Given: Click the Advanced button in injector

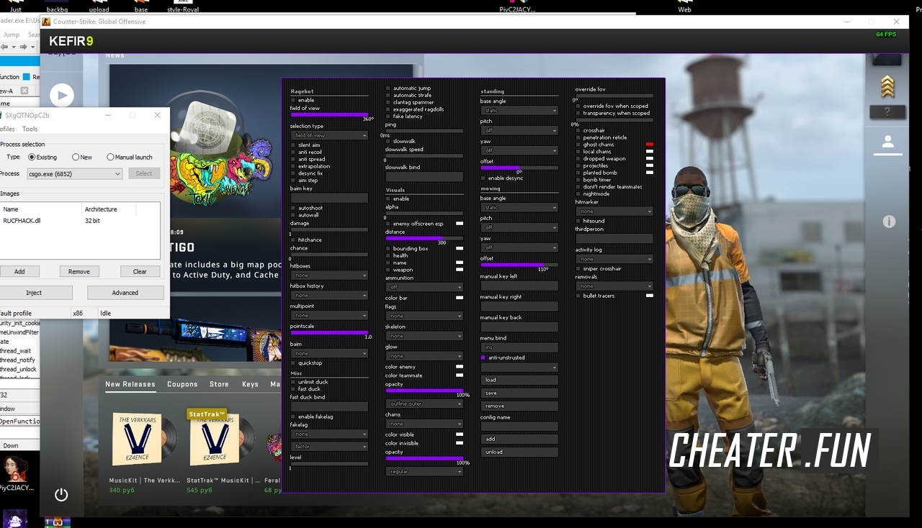Looking at the screenshot, I should (125, 293).
